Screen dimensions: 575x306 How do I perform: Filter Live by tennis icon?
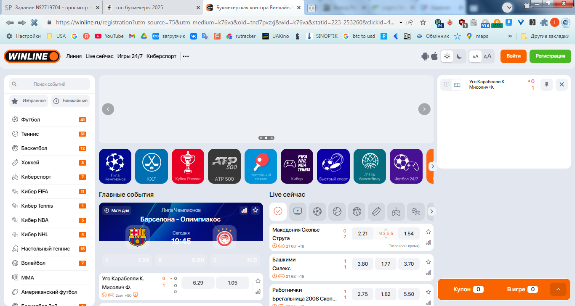click(337, 211)
